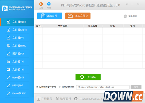Click the 页码选择 column header

pyautogui.click(x=93, y=26)
